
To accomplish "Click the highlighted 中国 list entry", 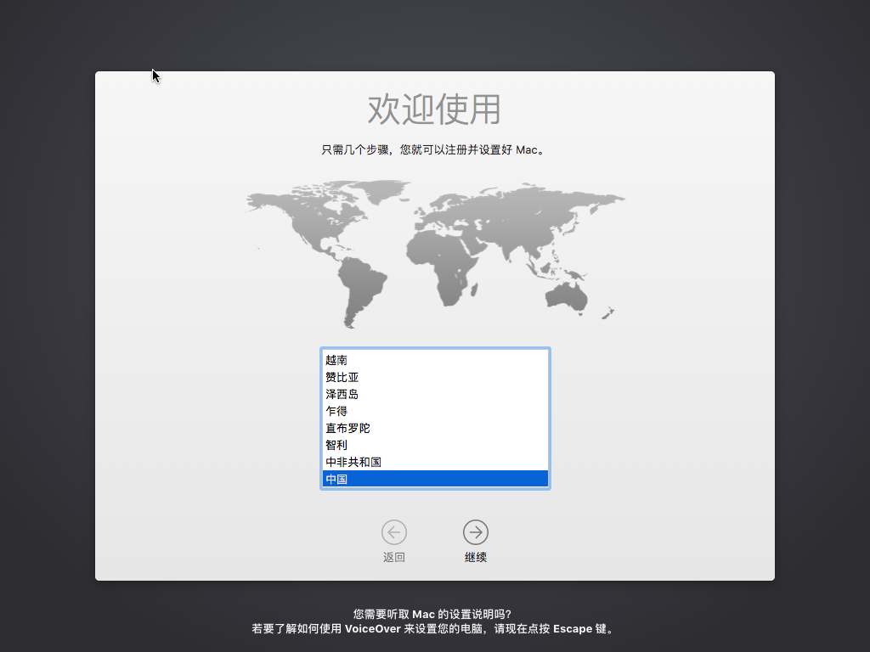I will [x=434, y=479].
